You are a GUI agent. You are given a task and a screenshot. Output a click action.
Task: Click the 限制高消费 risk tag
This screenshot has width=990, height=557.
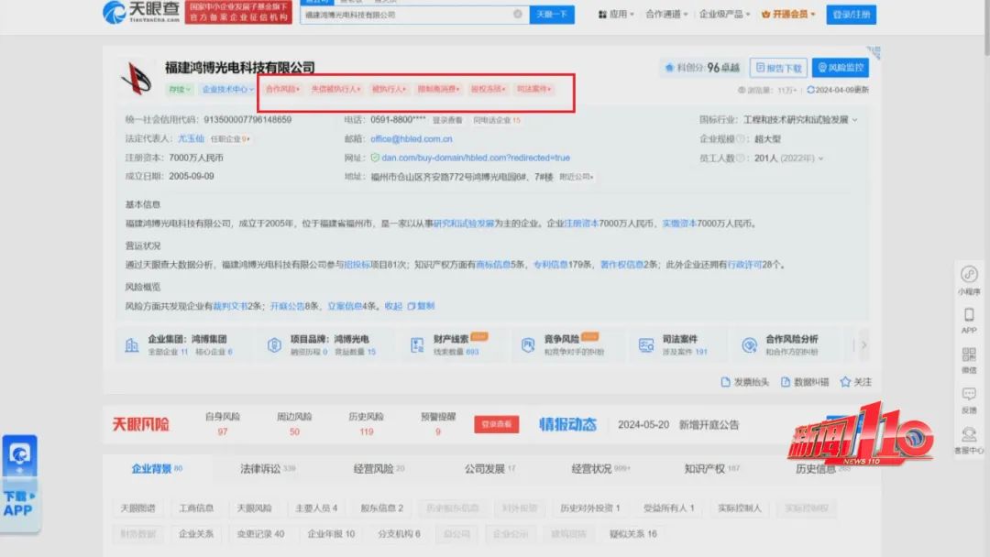coord(438,90)
